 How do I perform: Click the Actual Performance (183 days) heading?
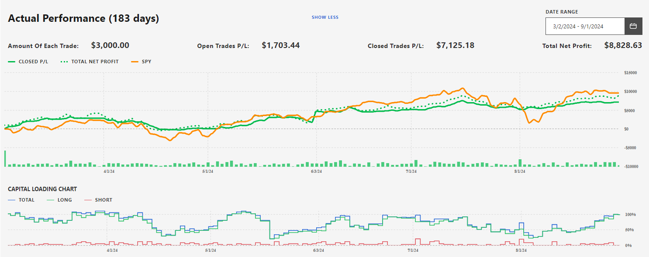83,18
